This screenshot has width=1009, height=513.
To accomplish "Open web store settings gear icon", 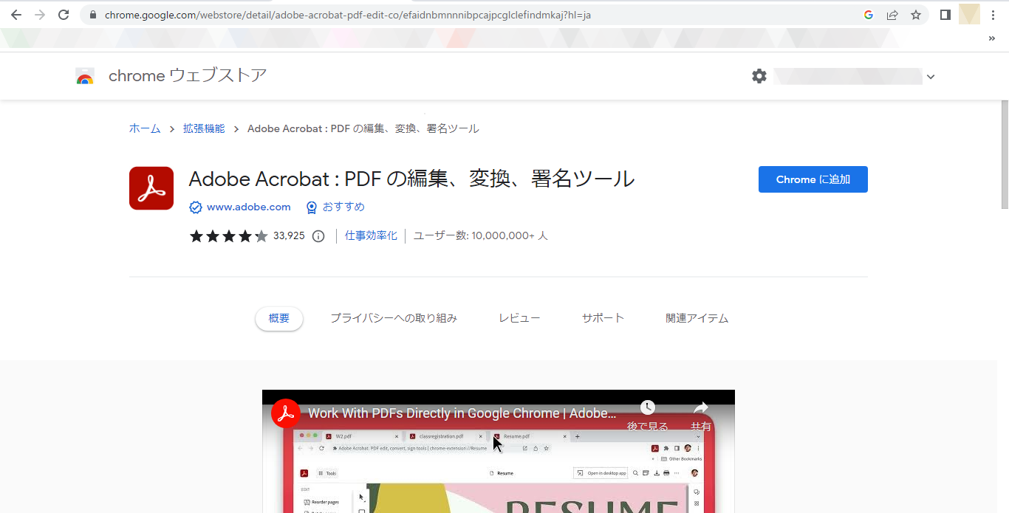I will point(759,76).
